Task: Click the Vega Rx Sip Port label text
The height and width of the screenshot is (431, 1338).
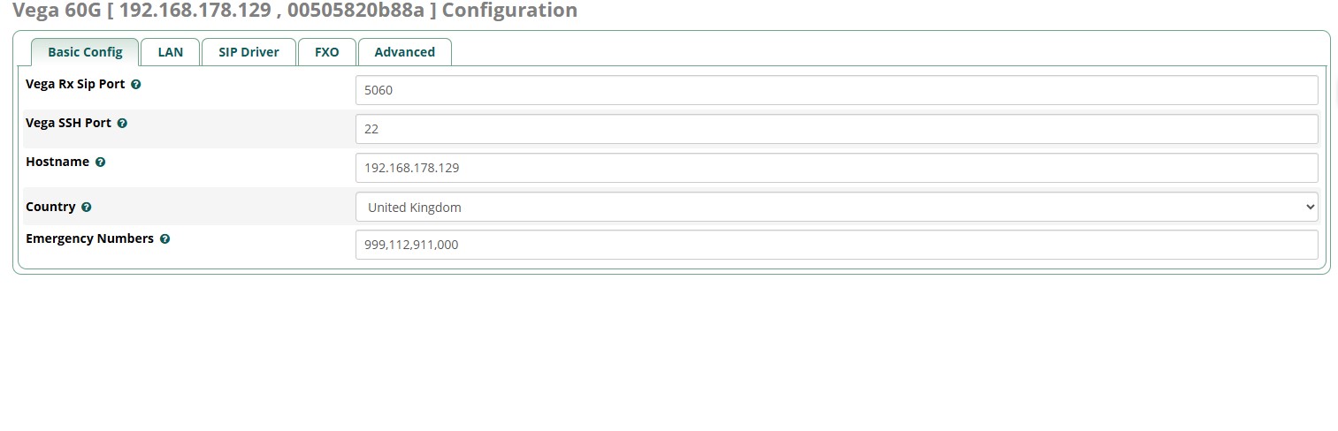Action: (76, 85)
